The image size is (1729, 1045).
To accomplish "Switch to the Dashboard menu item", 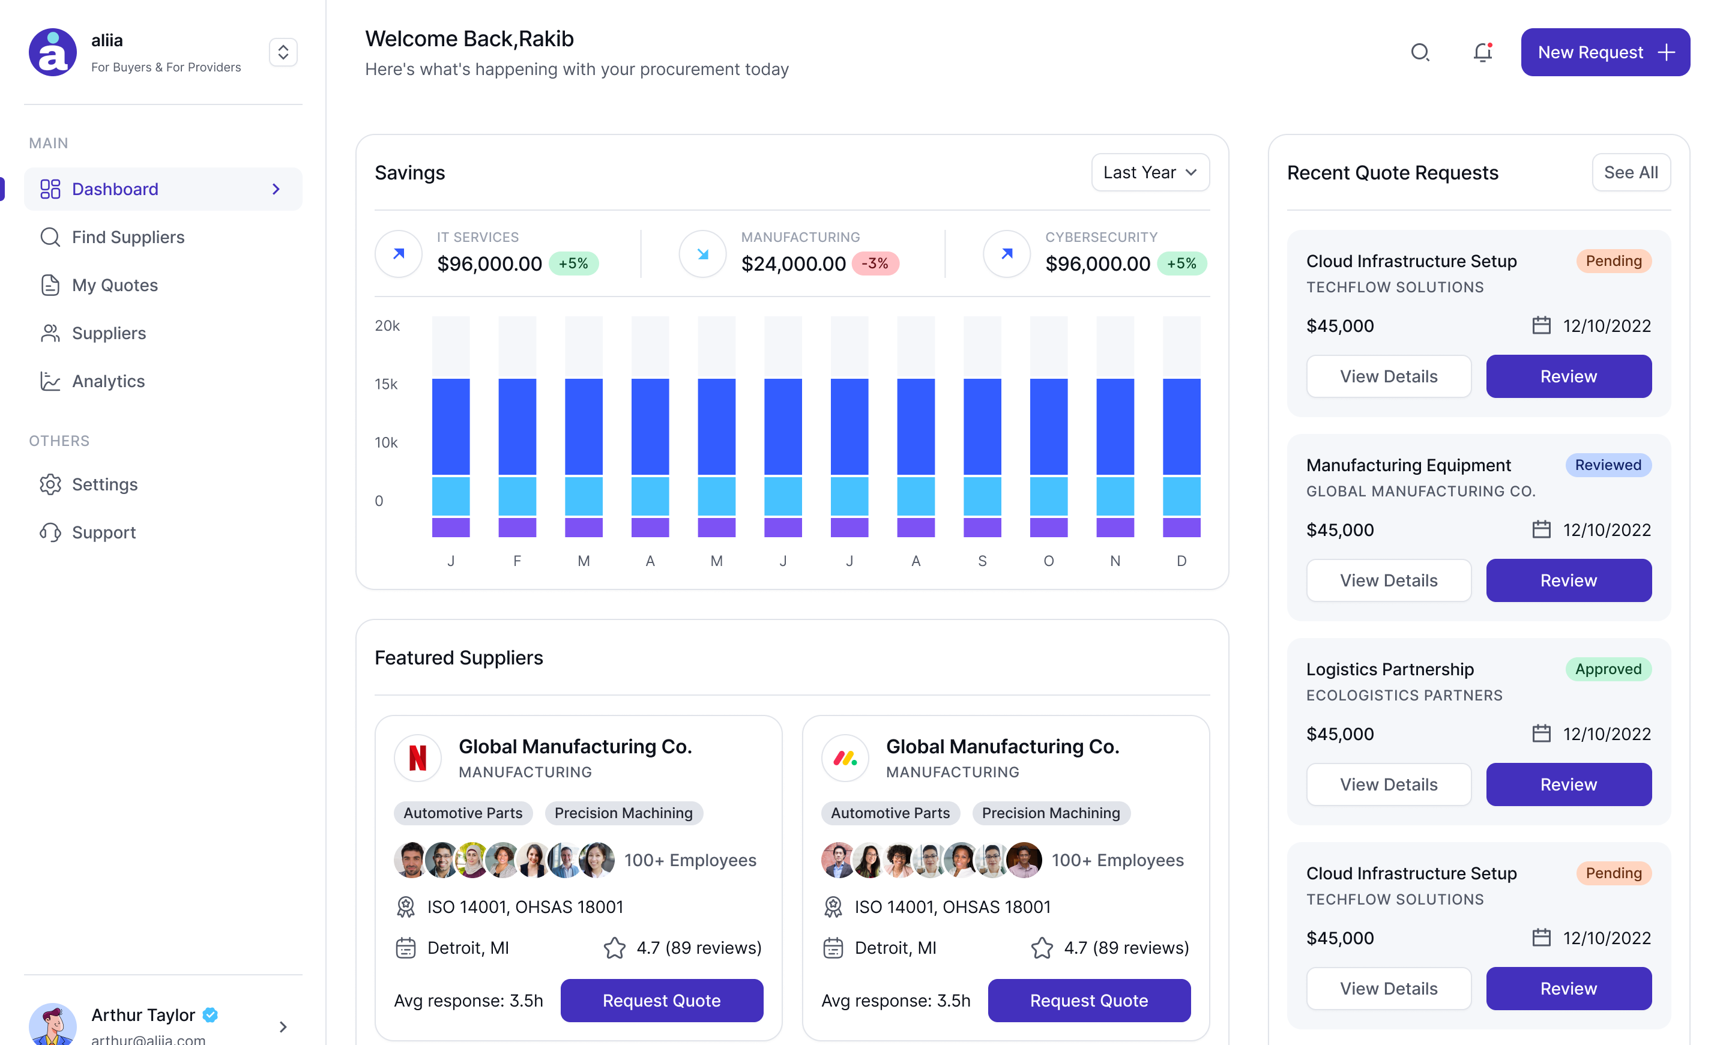I will coord(115,188).
